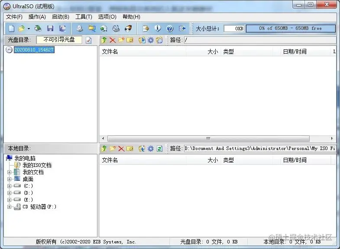This screenshot has width=340, height=249.
Task: Click the 0KB total size field
Action: [234, 29]
